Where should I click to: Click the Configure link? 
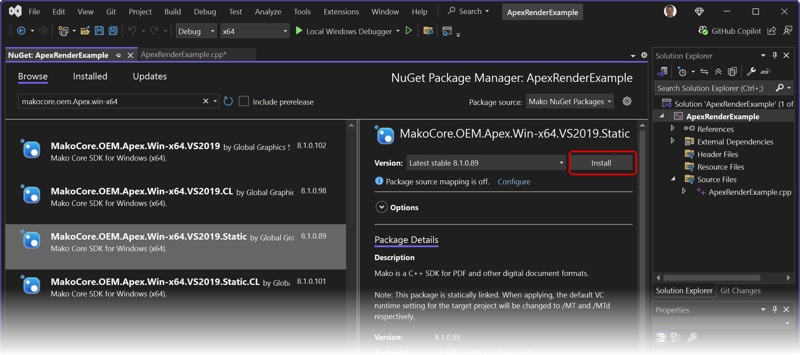[x=514, y=182]
